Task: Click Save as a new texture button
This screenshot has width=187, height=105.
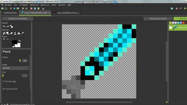Action: click(x=158, y=19)
